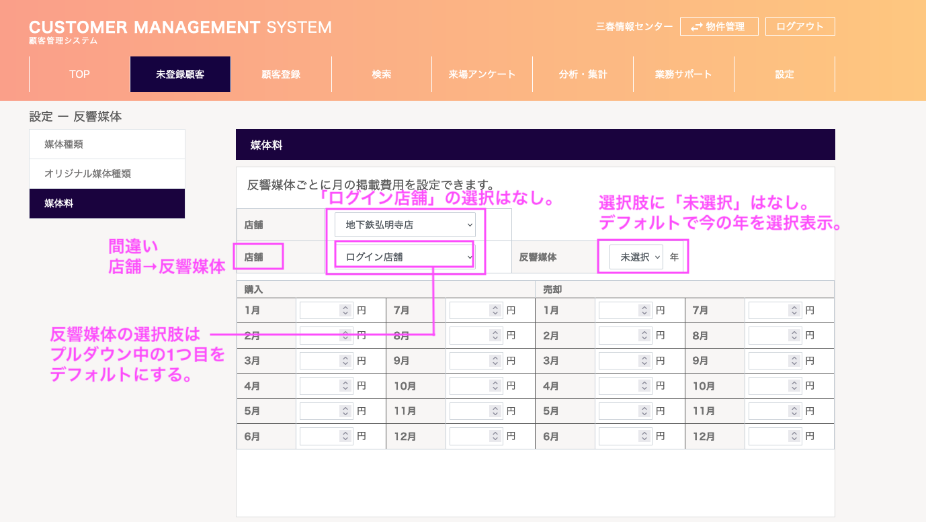Click the 購入 6月 amount input field
The height and width of the screenshot is (522, 926).
click(320, 437)
